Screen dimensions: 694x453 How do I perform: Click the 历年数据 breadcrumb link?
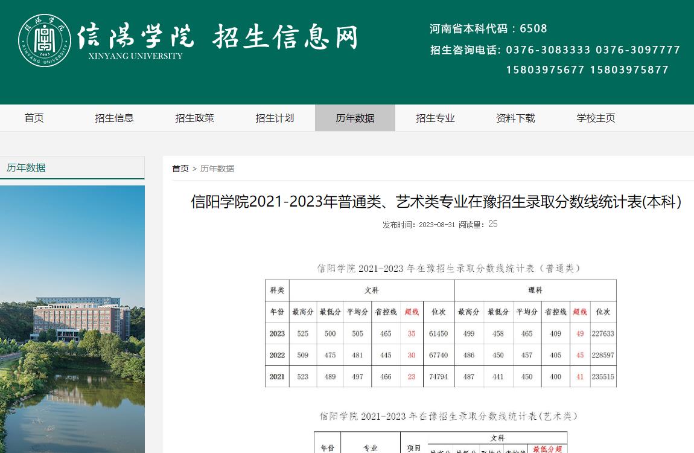217,169
